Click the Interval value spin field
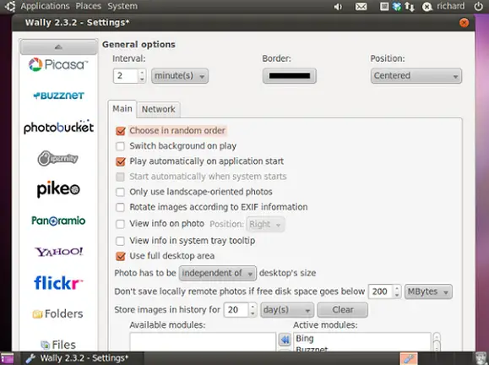The image size is (489, 365). (126, 76)
